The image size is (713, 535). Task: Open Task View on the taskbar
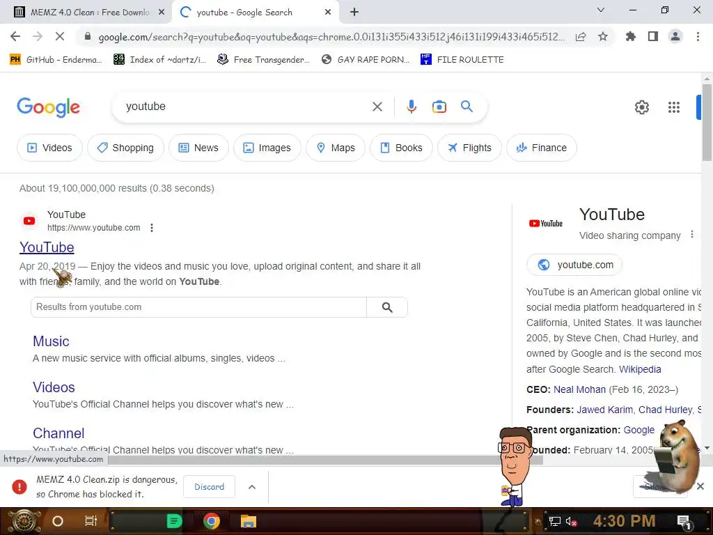point(91,521)
